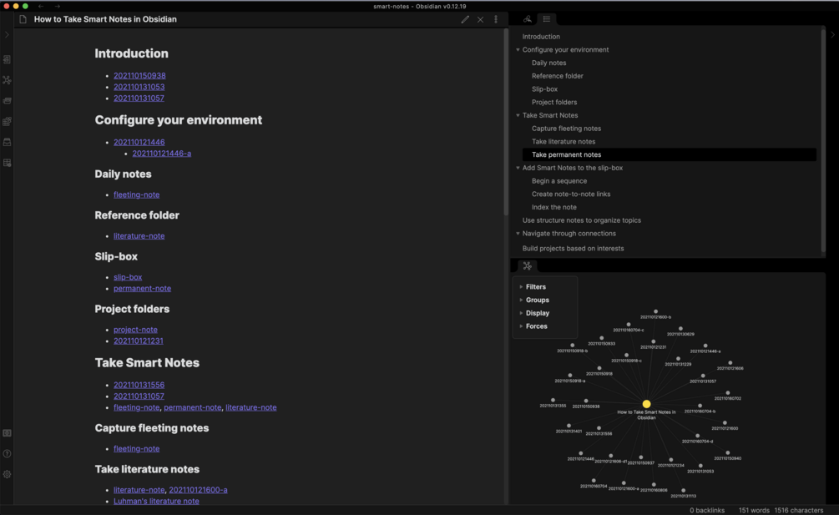
Task: Collapse 'Configure your environment' in outline
Action: click(518, 50)
